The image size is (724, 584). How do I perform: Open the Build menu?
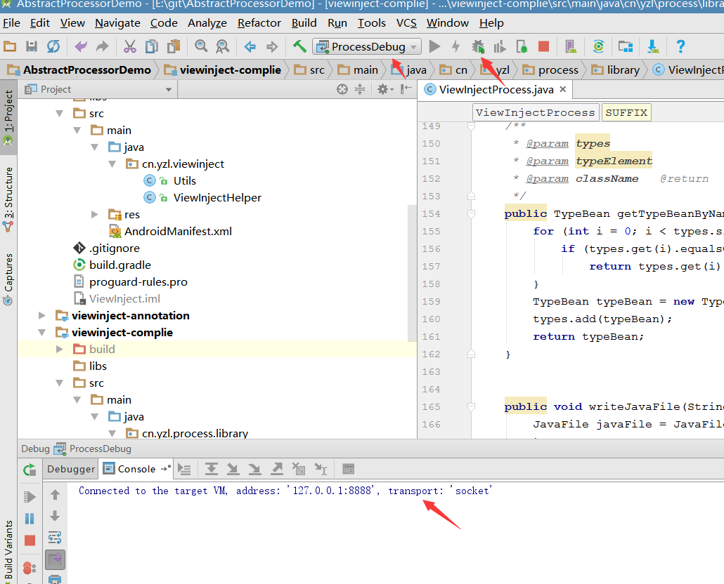point(304,23)
